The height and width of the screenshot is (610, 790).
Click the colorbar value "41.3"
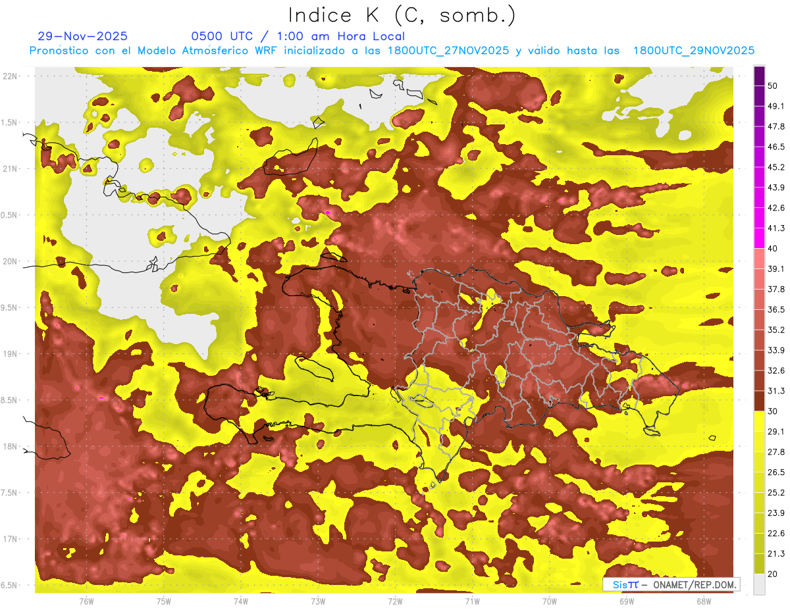pyautogui.click(x=776, y=228)
